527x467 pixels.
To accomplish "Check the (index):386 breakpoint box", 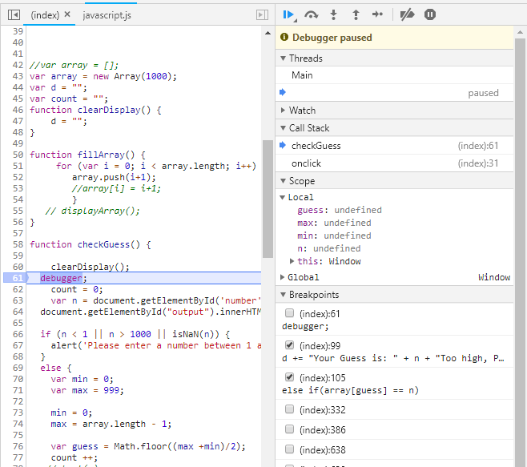I will [x=289, y=429].
